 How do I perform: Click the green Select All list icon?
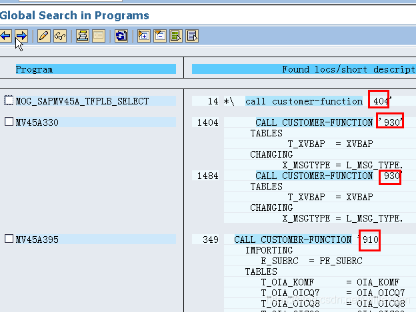176,36
